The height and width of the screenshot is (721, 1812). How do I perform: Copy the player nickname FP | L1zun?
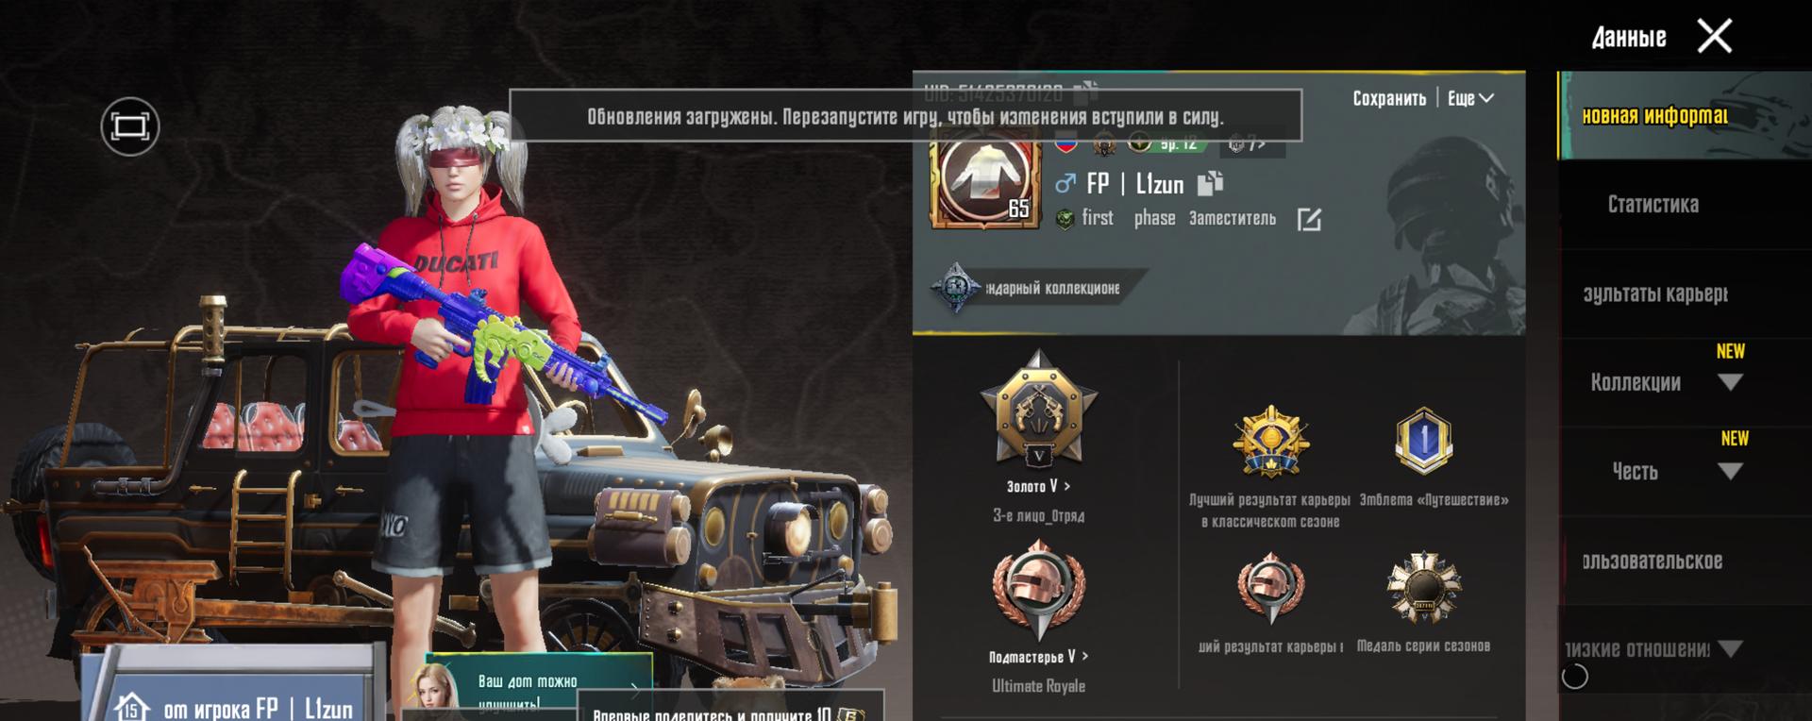[1211, 183]
